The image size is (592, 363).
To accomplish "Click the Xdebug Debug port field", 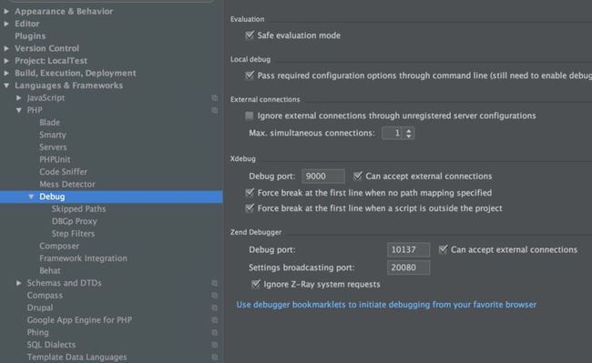I will (x=323, y=176).
